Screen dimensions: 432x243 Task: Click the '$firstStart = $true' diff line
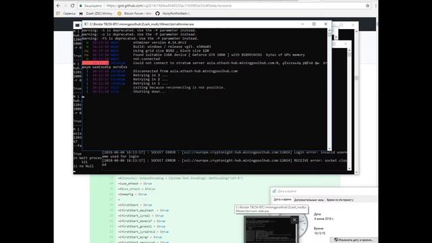coord(135,205)
